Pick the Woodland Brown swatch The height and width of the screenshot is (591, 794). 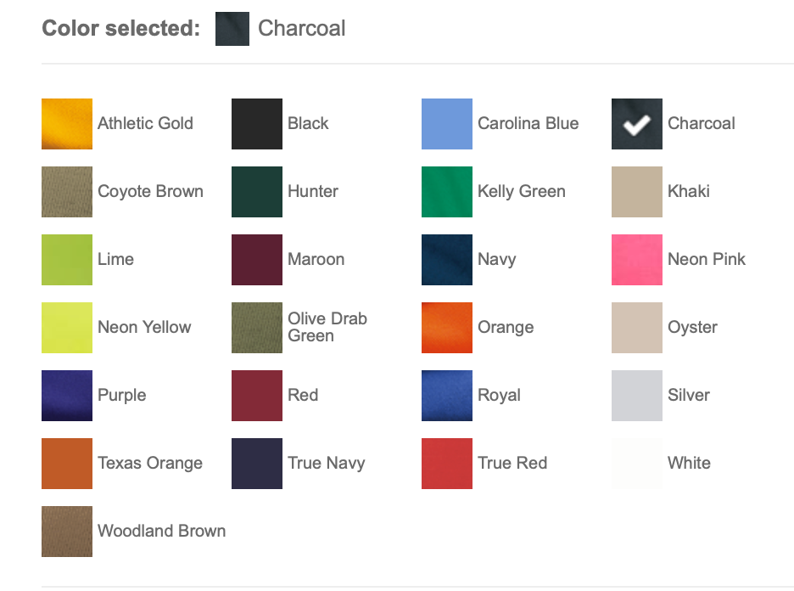click(67, 532)
